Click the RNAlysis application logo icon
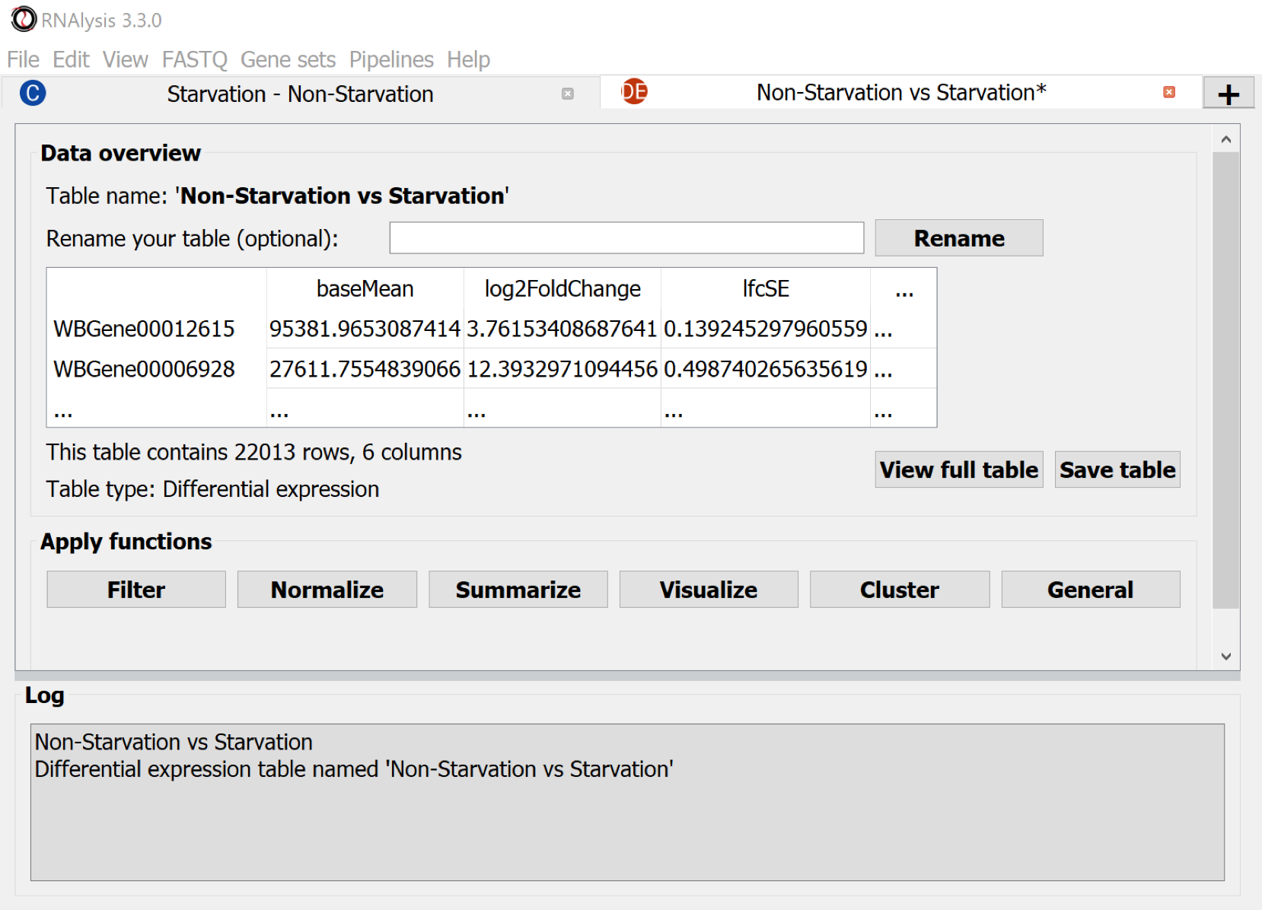Screen dimensions: 1262x910 click(23, 20)
